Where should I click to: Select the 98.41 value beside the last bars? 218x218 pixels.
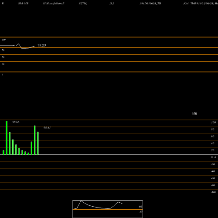click(47, 128)
